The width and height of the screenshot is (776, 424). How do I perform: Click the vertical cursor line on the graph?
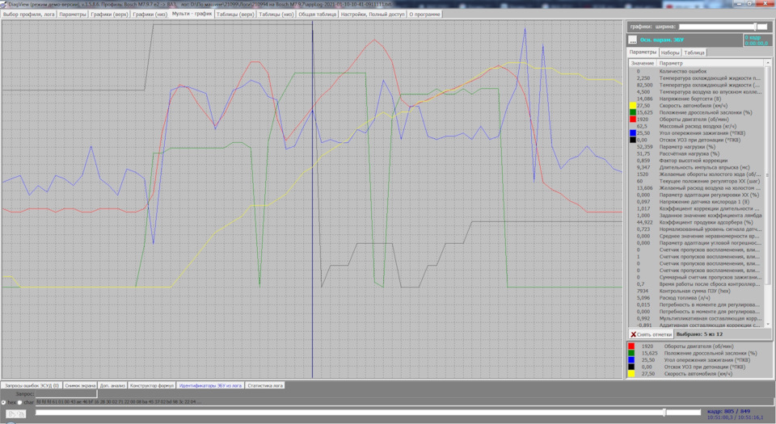click(x=312, y=198)
